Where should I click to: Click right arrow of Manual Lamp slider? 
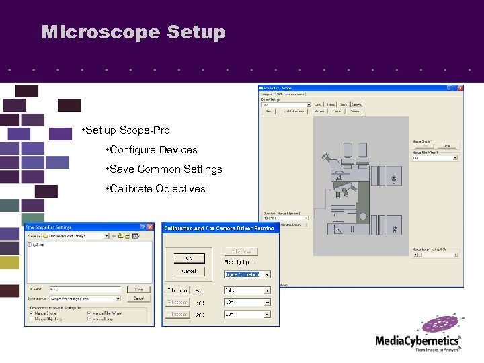(456, 255)
